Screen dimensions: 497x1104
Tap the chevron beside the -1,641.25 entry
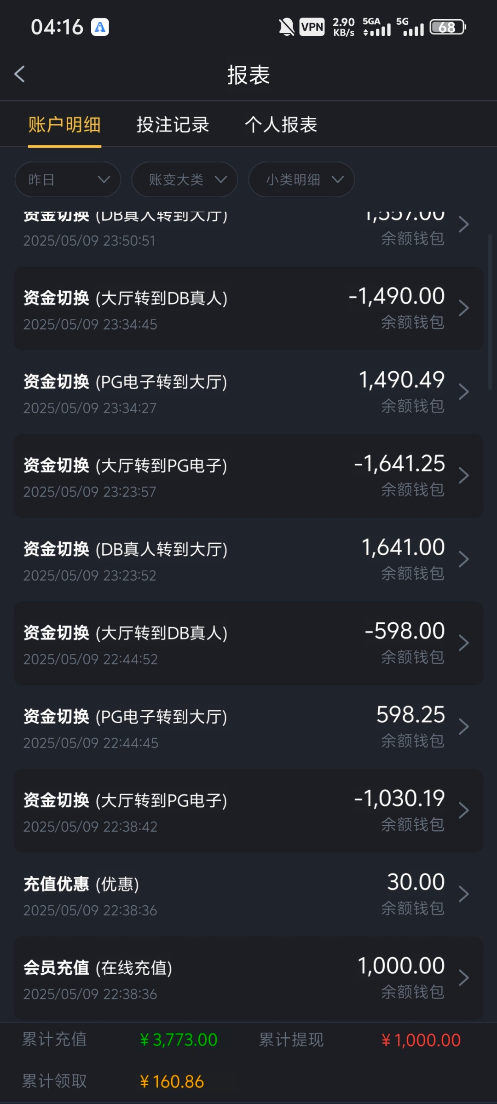tap(463, 476)
